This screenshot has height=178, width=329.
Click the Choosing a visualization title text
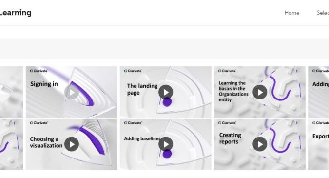click(46, 142)
